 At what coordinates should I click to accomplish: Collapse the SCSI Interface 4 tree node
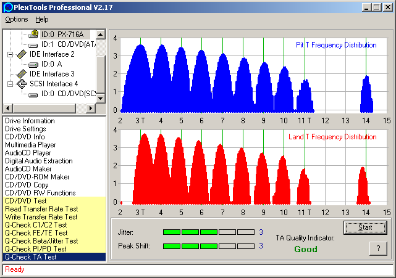point(10,84)
